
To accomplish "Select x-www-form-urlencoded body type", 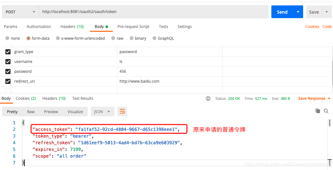I will point(80,38).
